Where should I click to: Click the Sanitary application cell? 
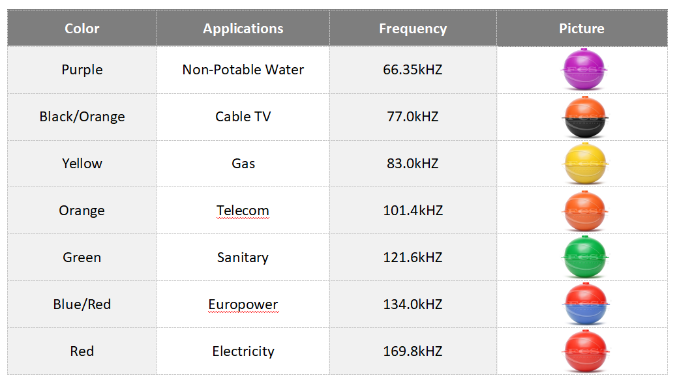pyautogui.click(x=243, y=258)
